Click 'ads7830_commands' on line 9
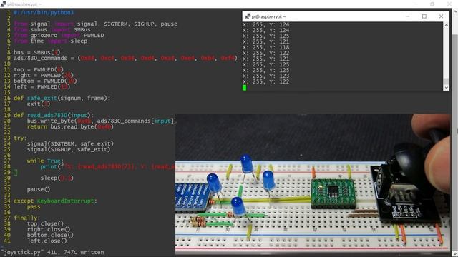This screenshot has height=257, width=458. pos(40,58)
